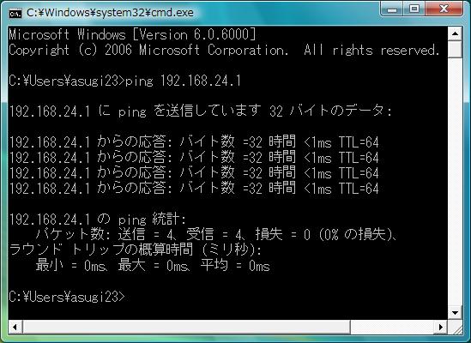Click the vertical scrollbar thumb
Viewport: 471px width, 343px height.
[x=455, y=49]
